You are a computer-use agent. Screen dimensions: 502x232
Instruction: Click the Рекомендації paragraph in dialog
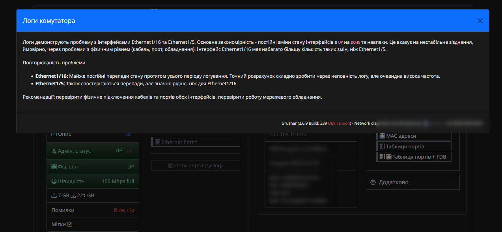tap(172, 97)
